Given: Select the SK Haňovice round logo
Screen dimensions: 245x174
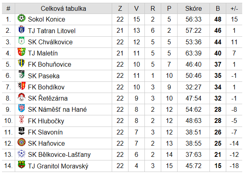Looking at the screenshot, I should [22, 142].
